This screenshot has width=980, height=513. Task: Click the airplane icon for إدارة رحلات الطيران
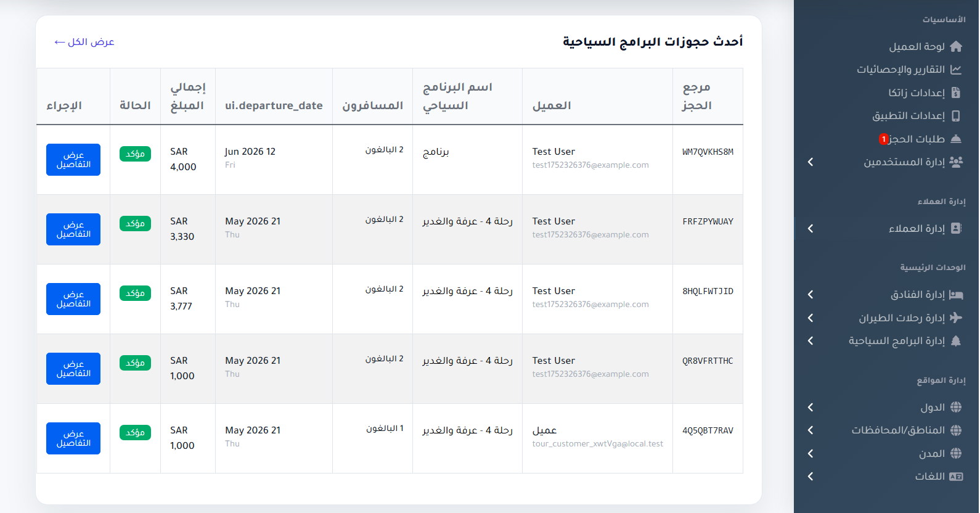point(956,318)
